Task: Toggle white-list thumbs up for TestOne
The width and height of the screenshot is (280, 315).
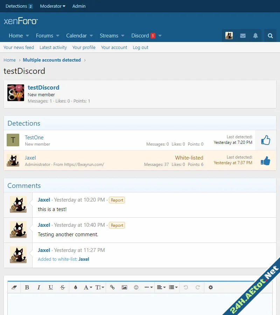Action: click(266, 140)
